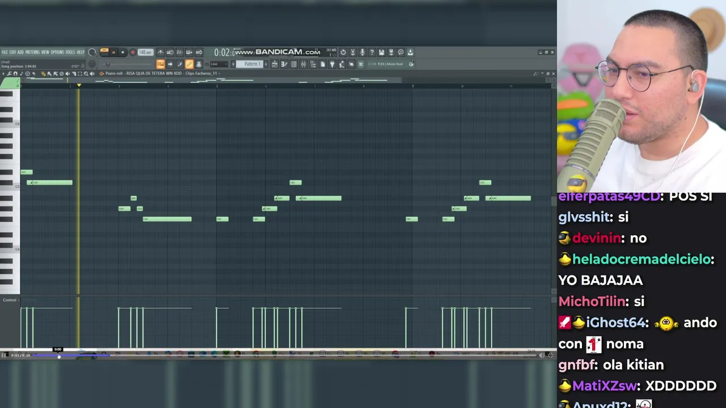Click the render to audio icon
The image size is (726, 408).
point(391,52)
